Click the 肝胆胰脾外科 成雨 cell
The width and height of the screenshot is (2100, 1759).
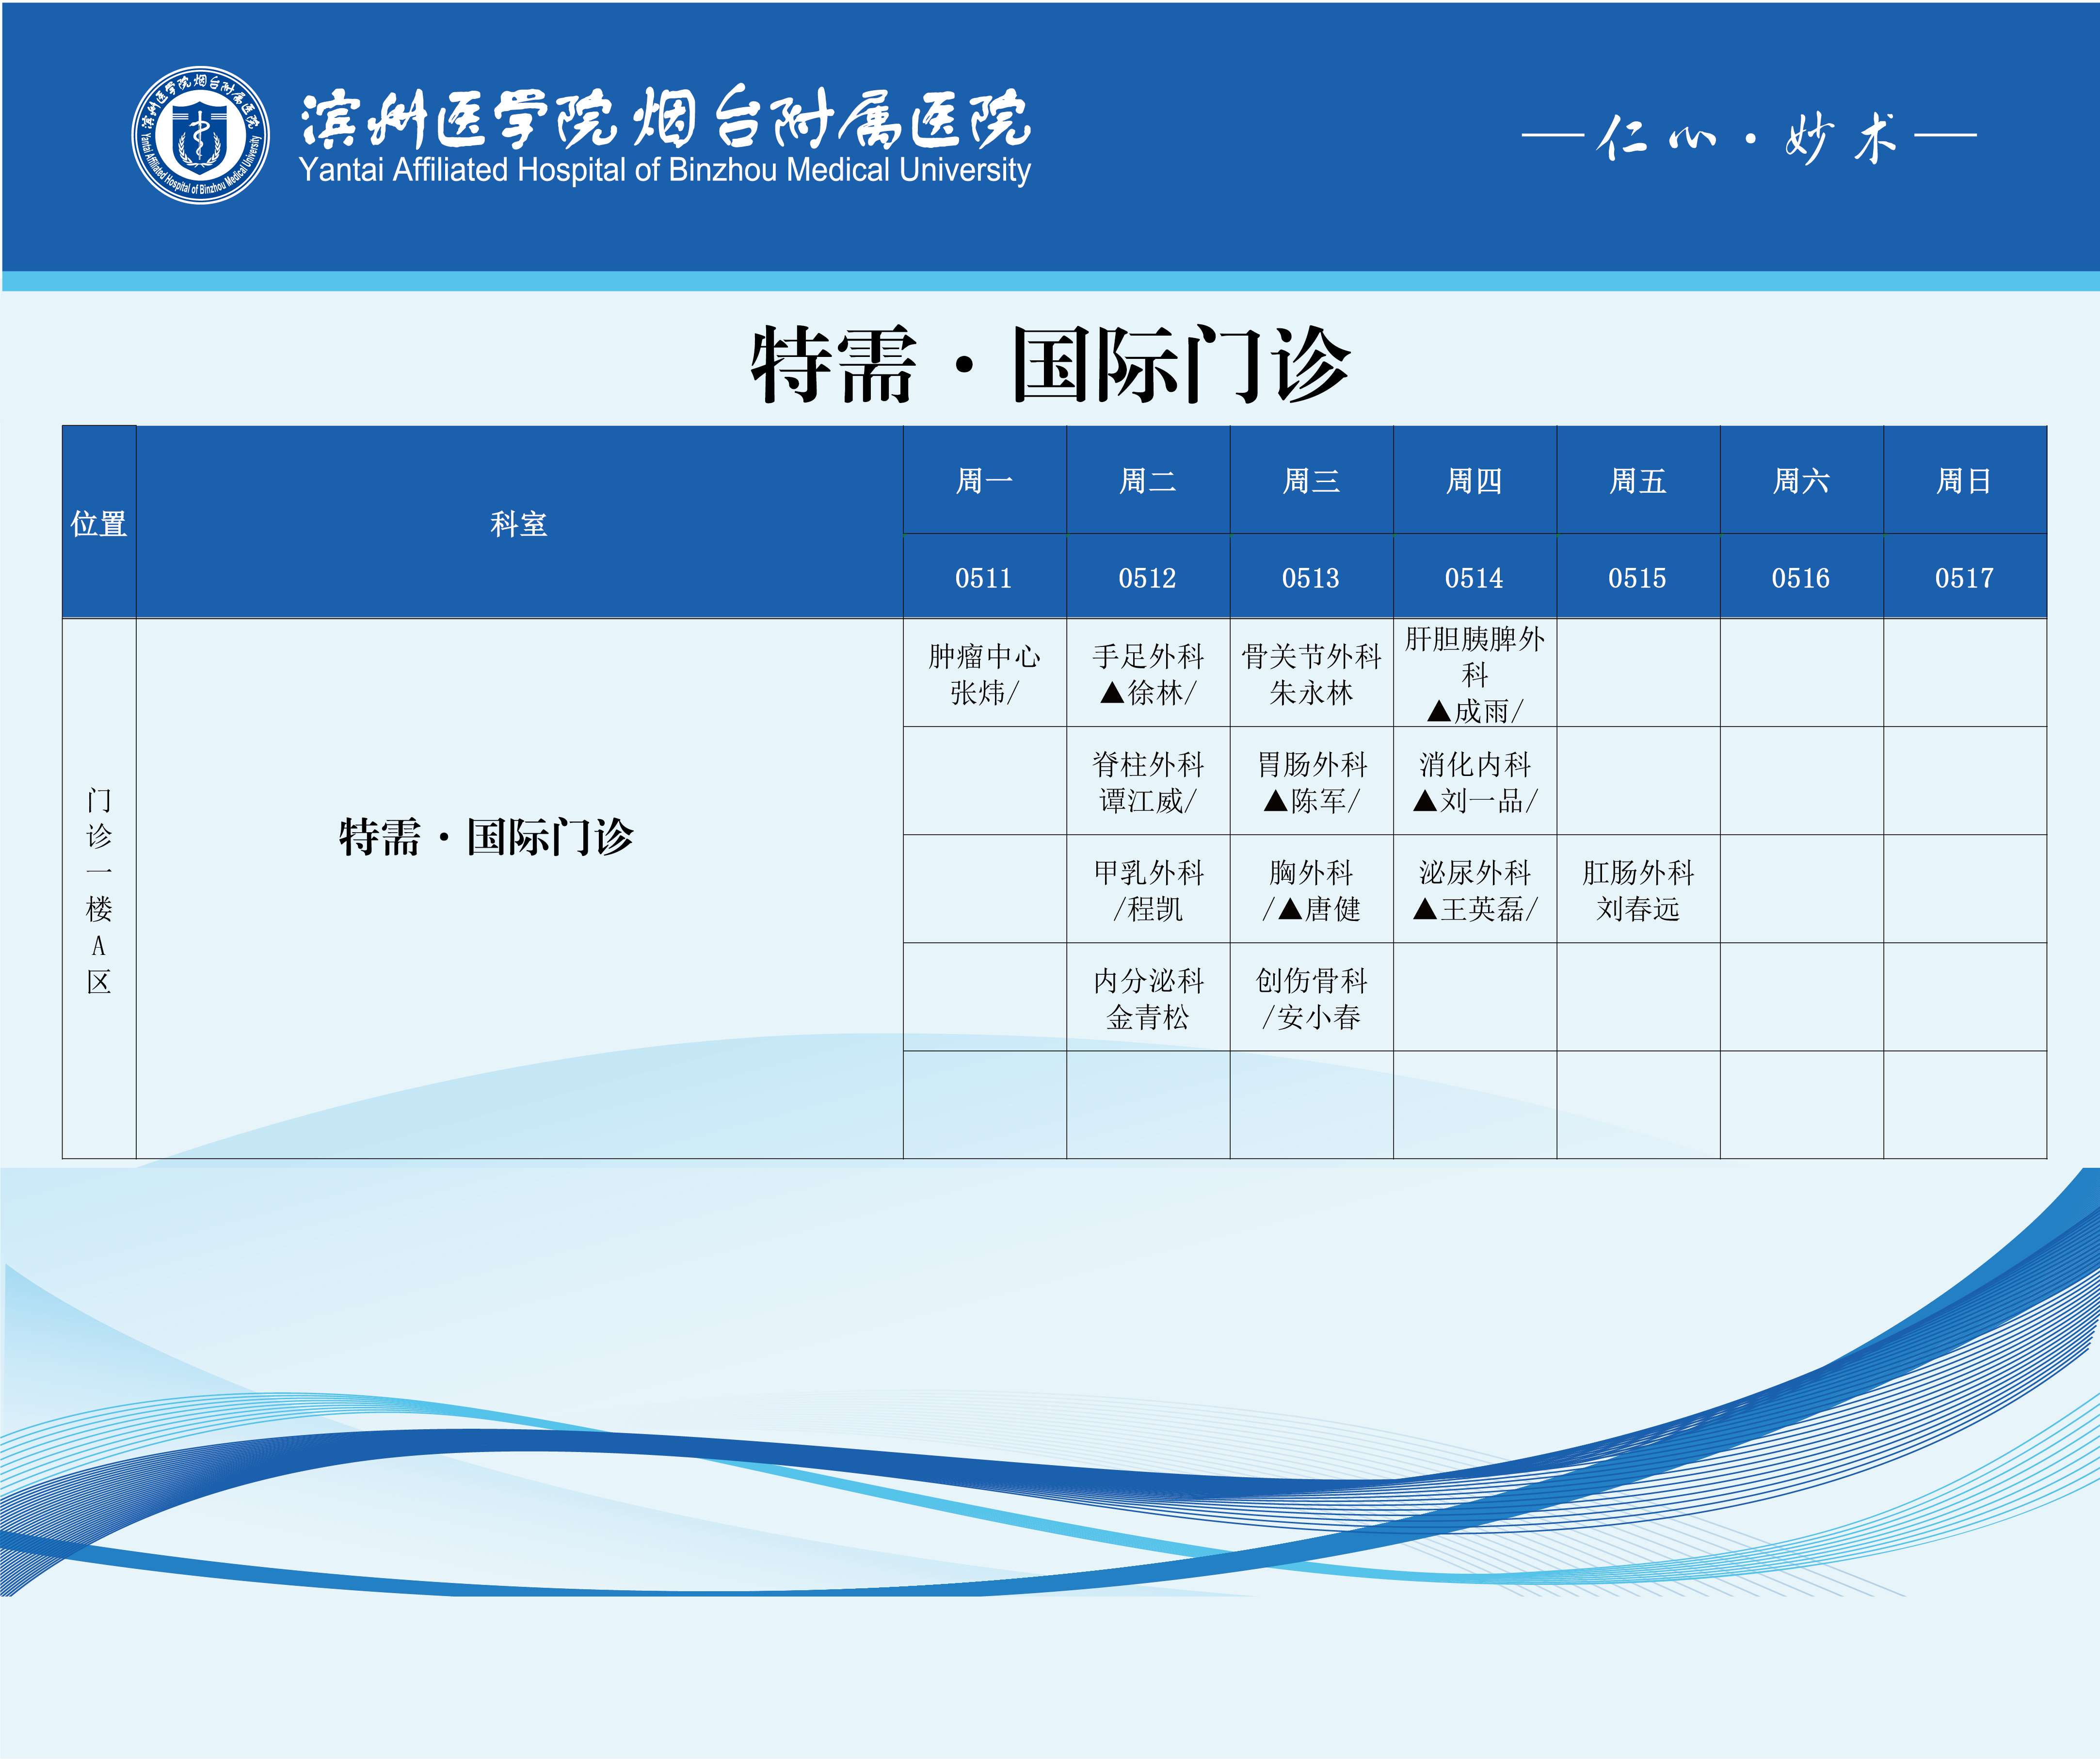(1474, 674)
